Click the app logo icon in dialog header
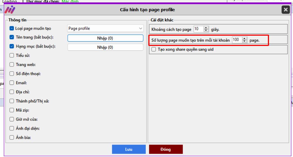 (x=10, y=10)
